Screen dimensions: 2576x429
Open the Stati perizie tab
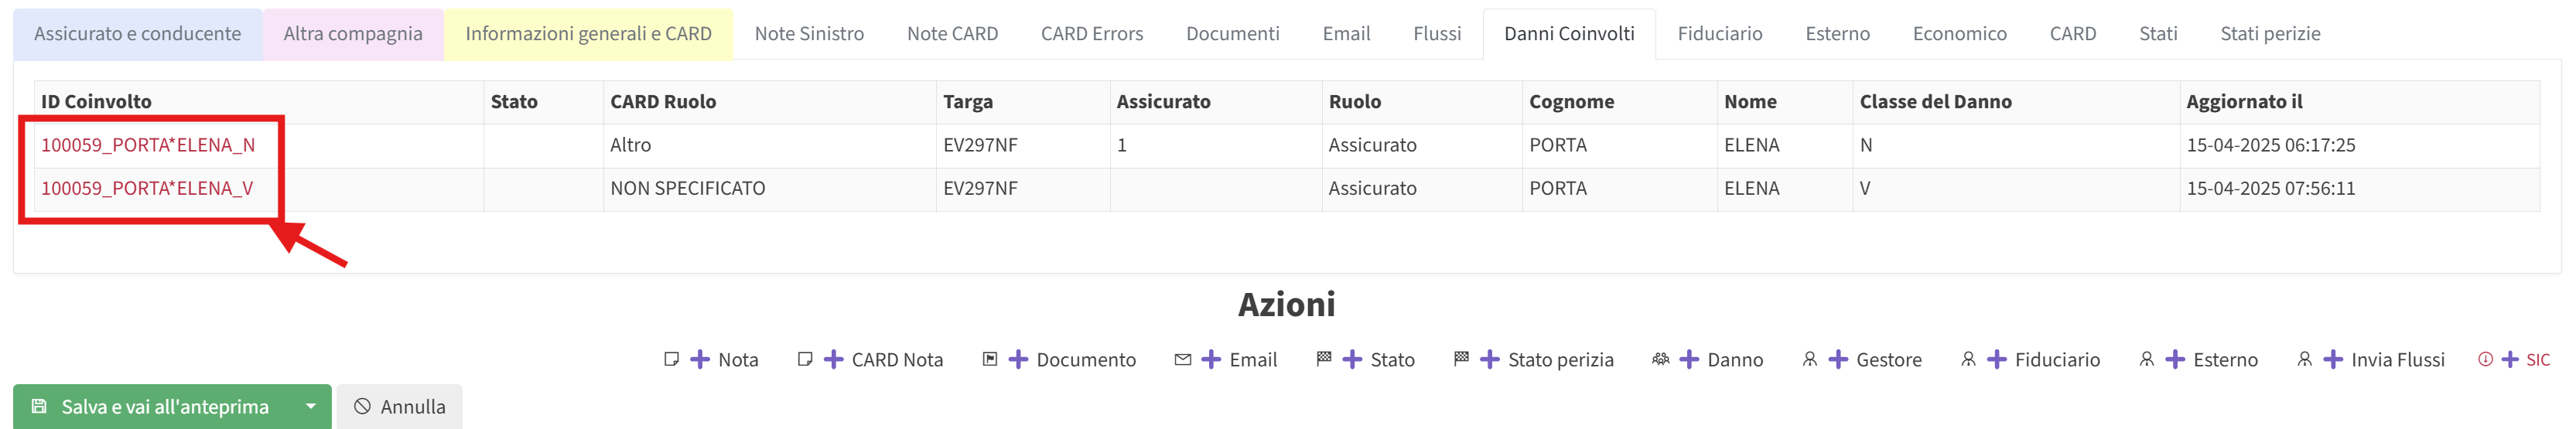tap(2269, 33)
